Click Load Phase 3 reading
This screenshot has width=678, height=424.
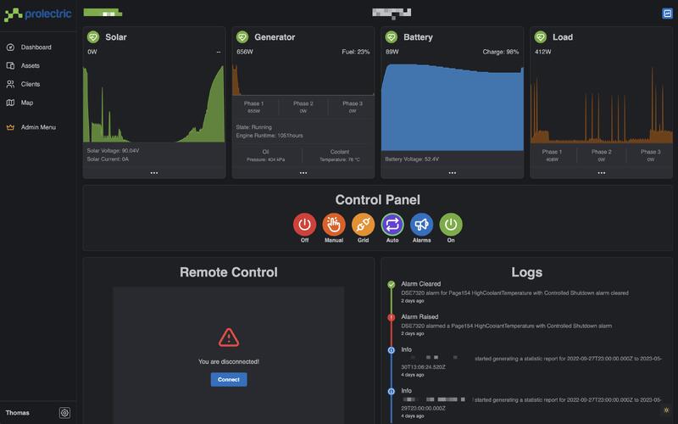[x=650, y=155]
